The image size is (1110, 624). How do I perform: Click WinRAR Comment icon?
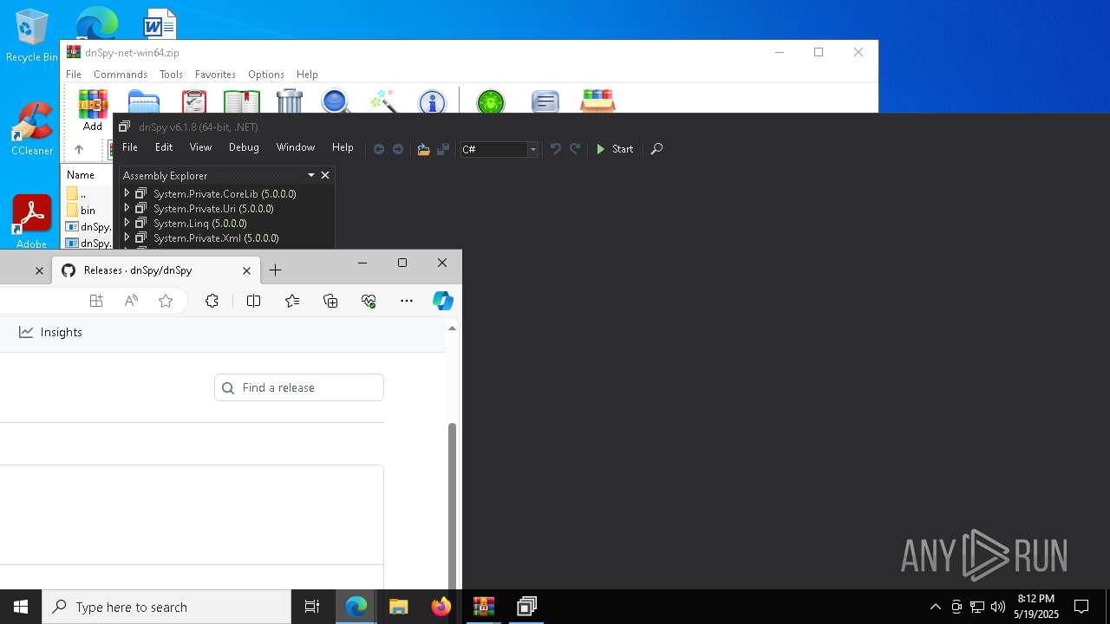545,101
